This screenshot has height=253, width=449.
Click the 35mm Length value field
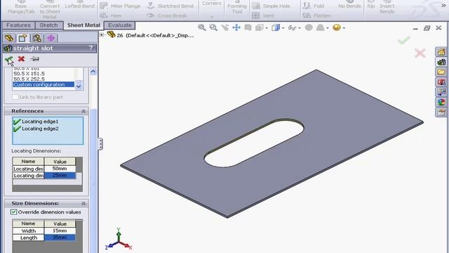coord(60,238)
